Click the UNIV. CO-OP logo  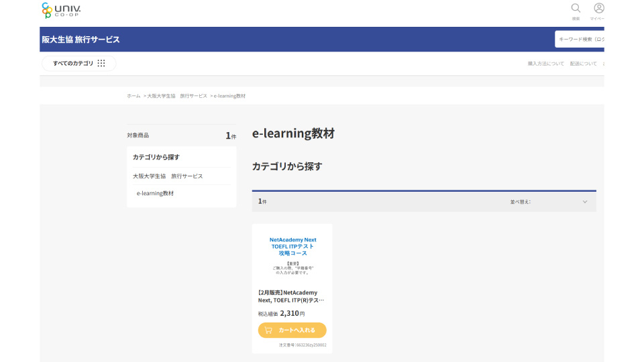point(61,10)
